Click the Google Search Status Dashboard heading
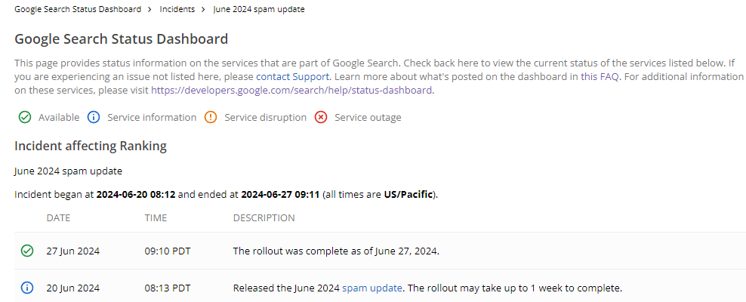The width and height of the screenshot is (746, 302). pos(122,39)
